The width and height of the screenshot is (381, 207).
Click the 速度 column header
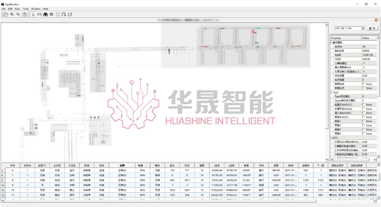click(x=276, y=165)
